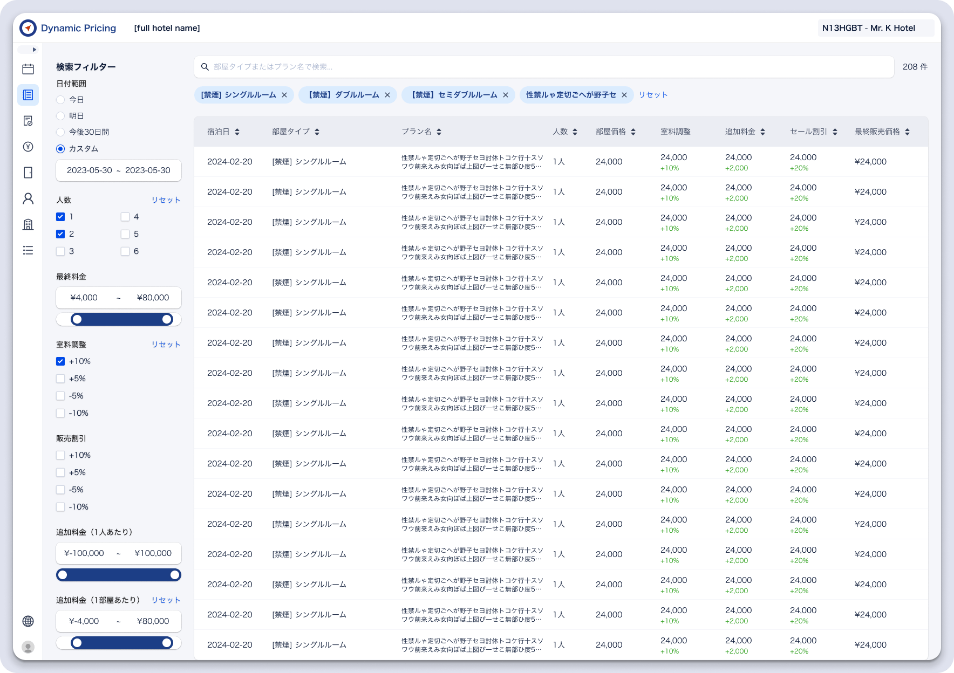Click the 最終料金 slider right handle
The height and width of the screenshot is (673, 954).
click(167, 319)
